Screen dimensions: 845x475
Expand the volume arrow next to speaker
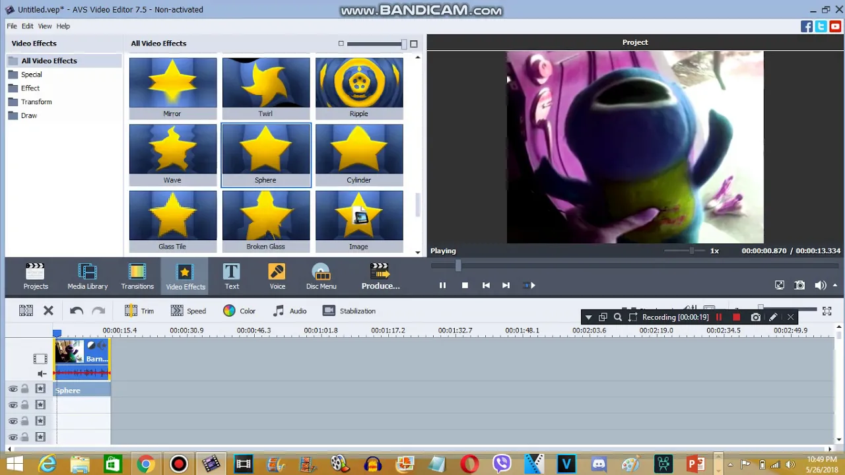(835, 286)
